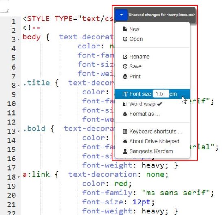This screenshot has height=215, width=224.
Task: Click the font size 1.5 input box
Action: [161, 94]
